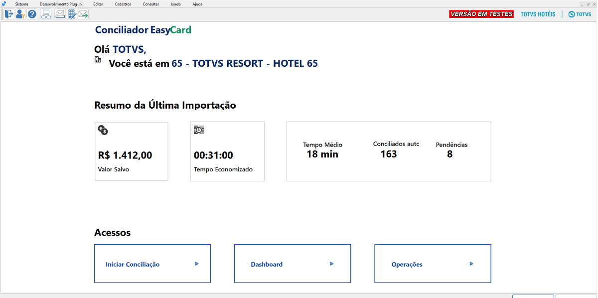Viewport: 598px width, 298px height.
Task: Open the Dashboard access button
Action: (293, 264)
